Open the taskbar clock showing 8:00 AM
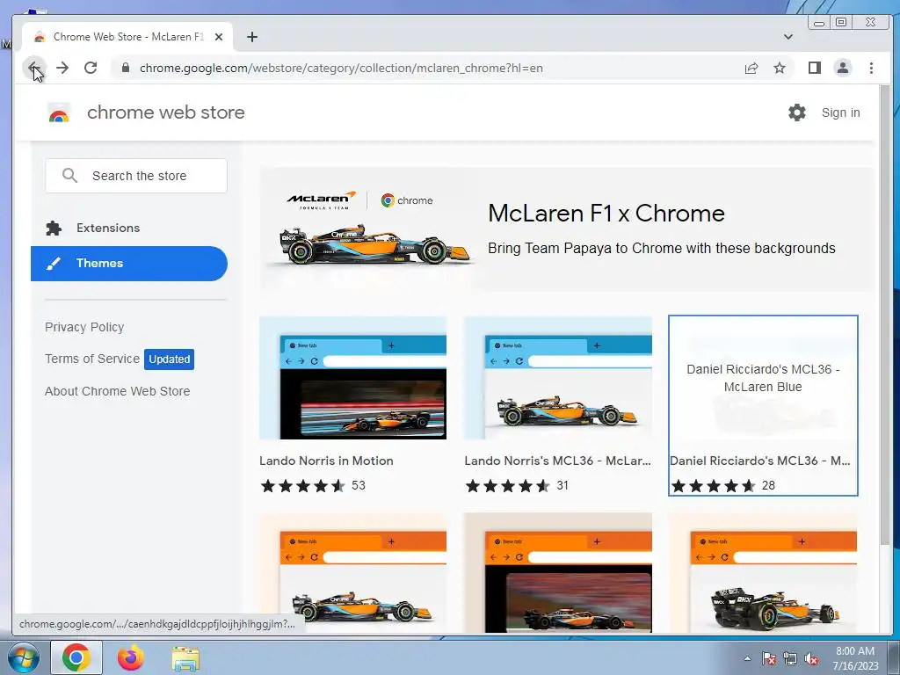The image size is (900, 675). click(x=855, y=658)
